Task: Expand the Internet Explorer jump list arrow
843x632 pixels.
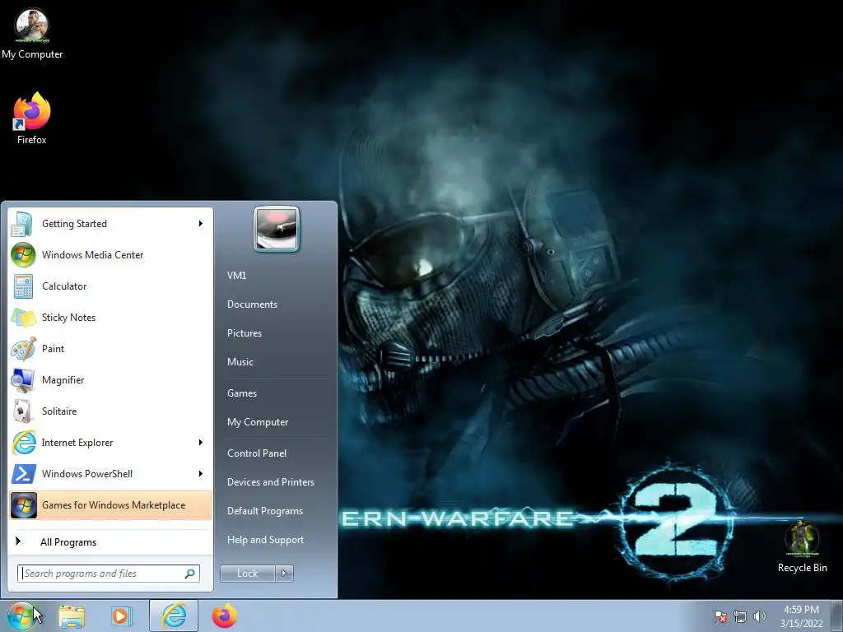Action: [x=201, y=442]
